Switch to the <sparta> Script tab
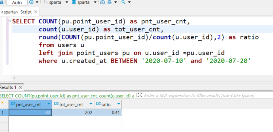The height and width of the screenshot is (132, 273). pyautogui.click(x=16, y=12)
